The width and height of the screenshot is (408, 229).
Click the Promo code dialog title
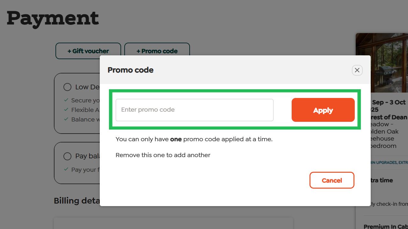tap(130, 70)
